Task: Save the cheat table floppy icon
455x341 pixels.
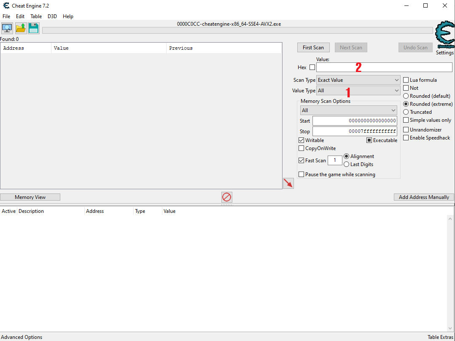Action: click(34, 28)
